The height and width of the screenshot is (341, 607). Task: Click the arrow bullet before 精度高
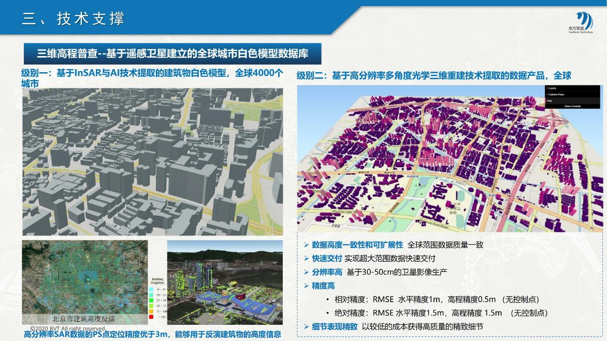tap(306, 285)
